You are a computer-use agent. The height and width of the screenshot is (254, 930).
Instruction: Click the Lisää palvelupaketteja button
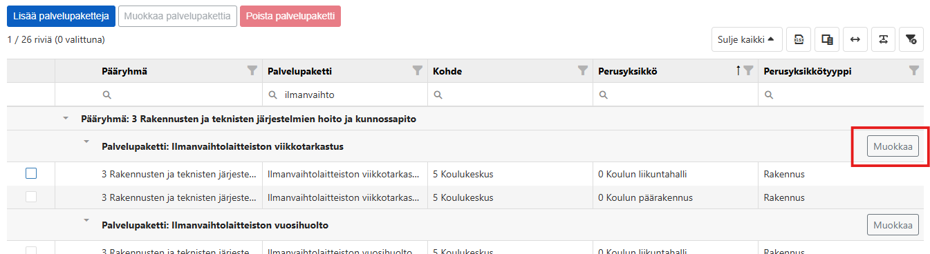click(x=61, y=16)
